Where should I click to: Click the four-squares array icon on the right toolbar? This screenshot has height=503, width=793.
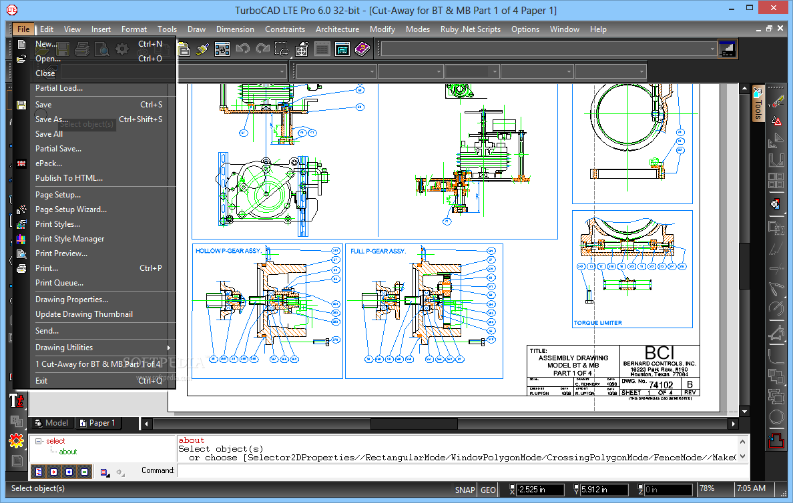(x=776, y=181)
